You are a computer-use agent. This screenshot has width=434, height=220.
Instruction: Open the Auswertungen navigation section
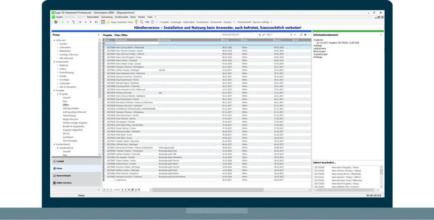(76, 175)
